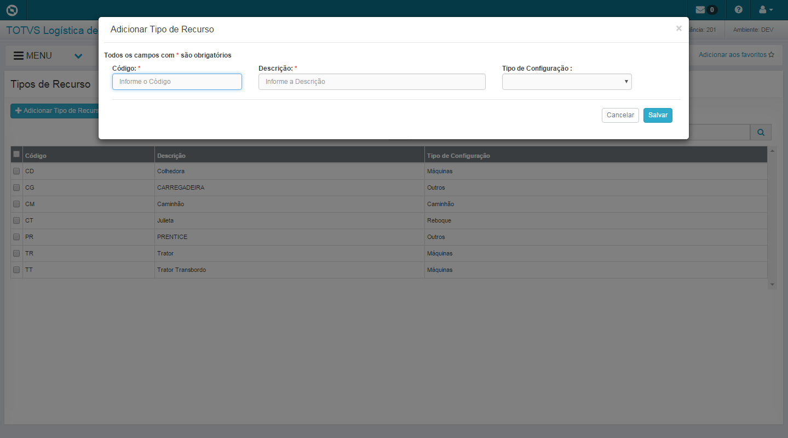Screen dimensions: 788x438
Task: Toggle the select-all checkbox in table header
Action: click(x=16, y=154)
